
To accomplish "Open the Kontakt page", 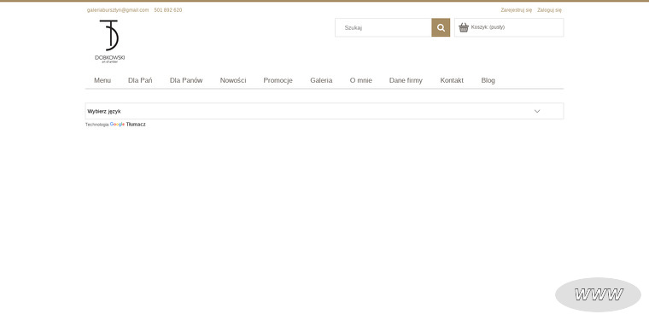I will [x=452, y=80].
